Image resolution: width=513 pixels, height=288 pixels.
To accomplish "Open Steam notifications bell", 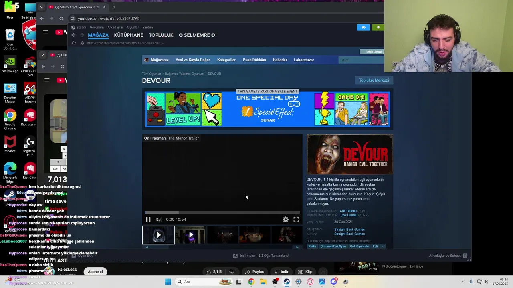I will point(378,27).
